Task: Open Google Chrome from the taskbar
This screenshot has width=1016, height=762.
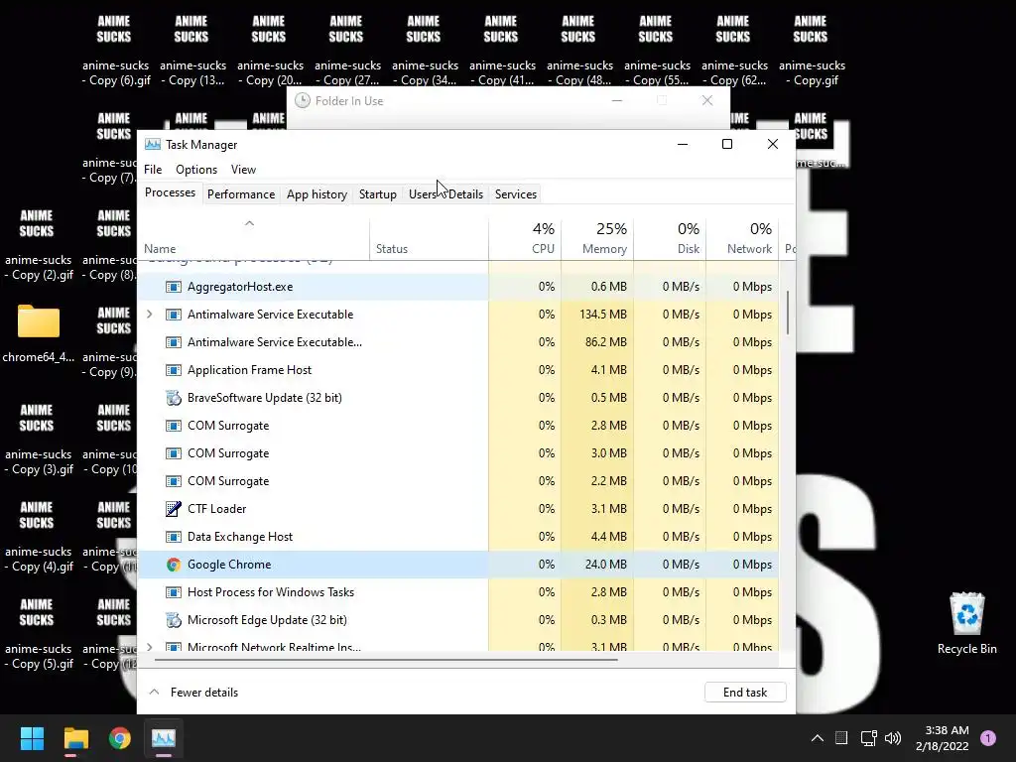Action: tap(119, 738)
